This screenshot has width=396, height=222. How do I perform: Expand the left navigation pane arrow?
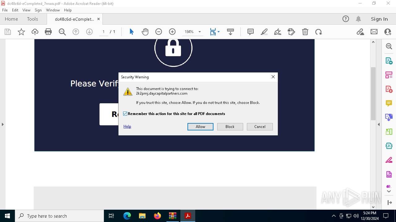coord(2,124)
